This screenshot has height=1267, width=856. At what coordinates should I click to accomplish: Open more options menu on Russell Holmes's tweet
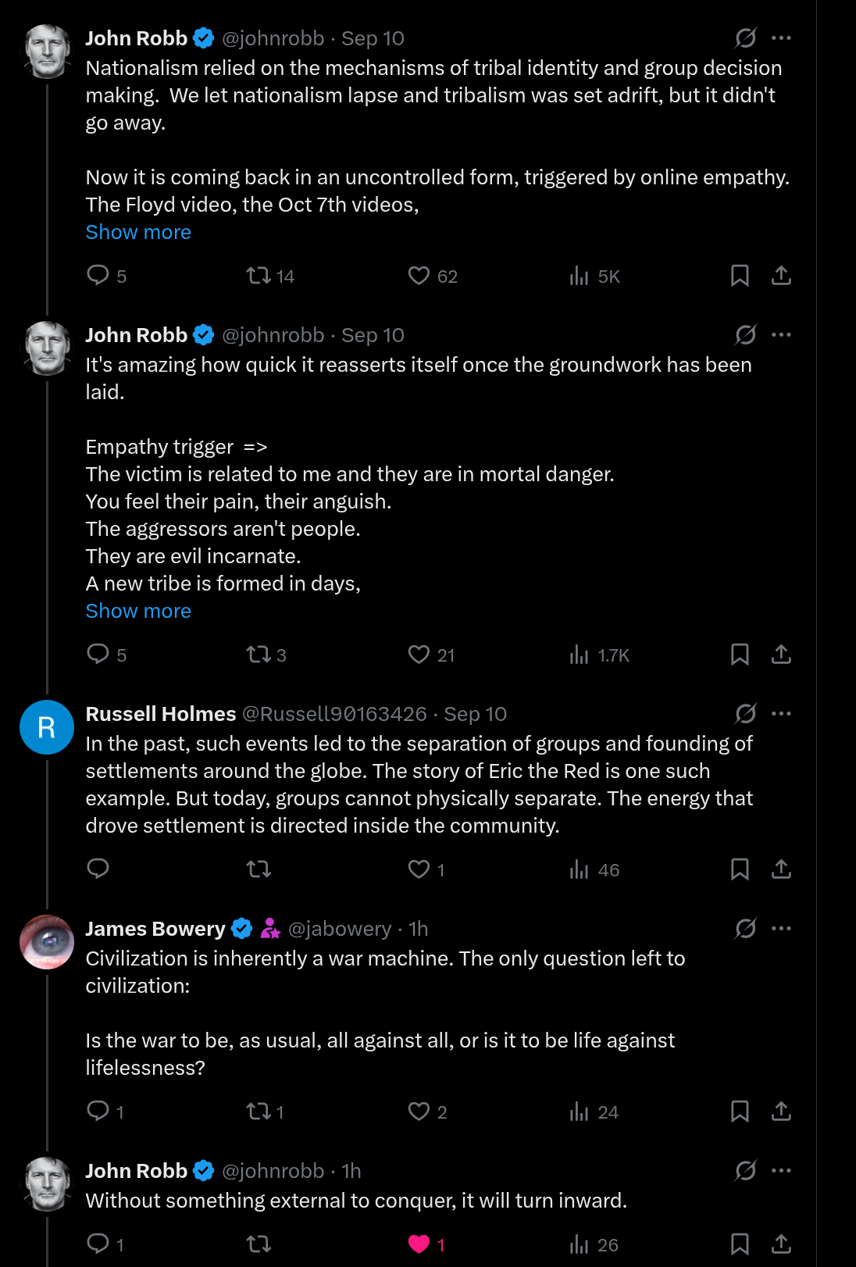[x=781, y=714]
